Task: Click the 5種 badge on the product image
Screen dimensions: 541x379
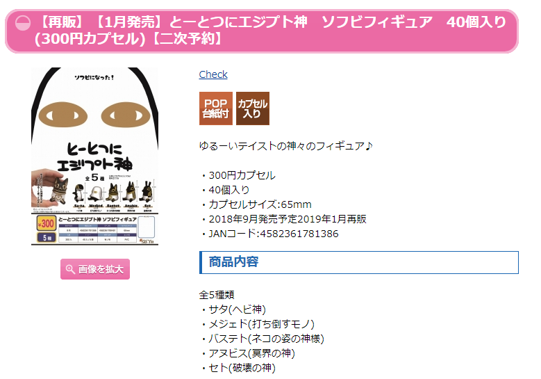Action: (47, 238)
